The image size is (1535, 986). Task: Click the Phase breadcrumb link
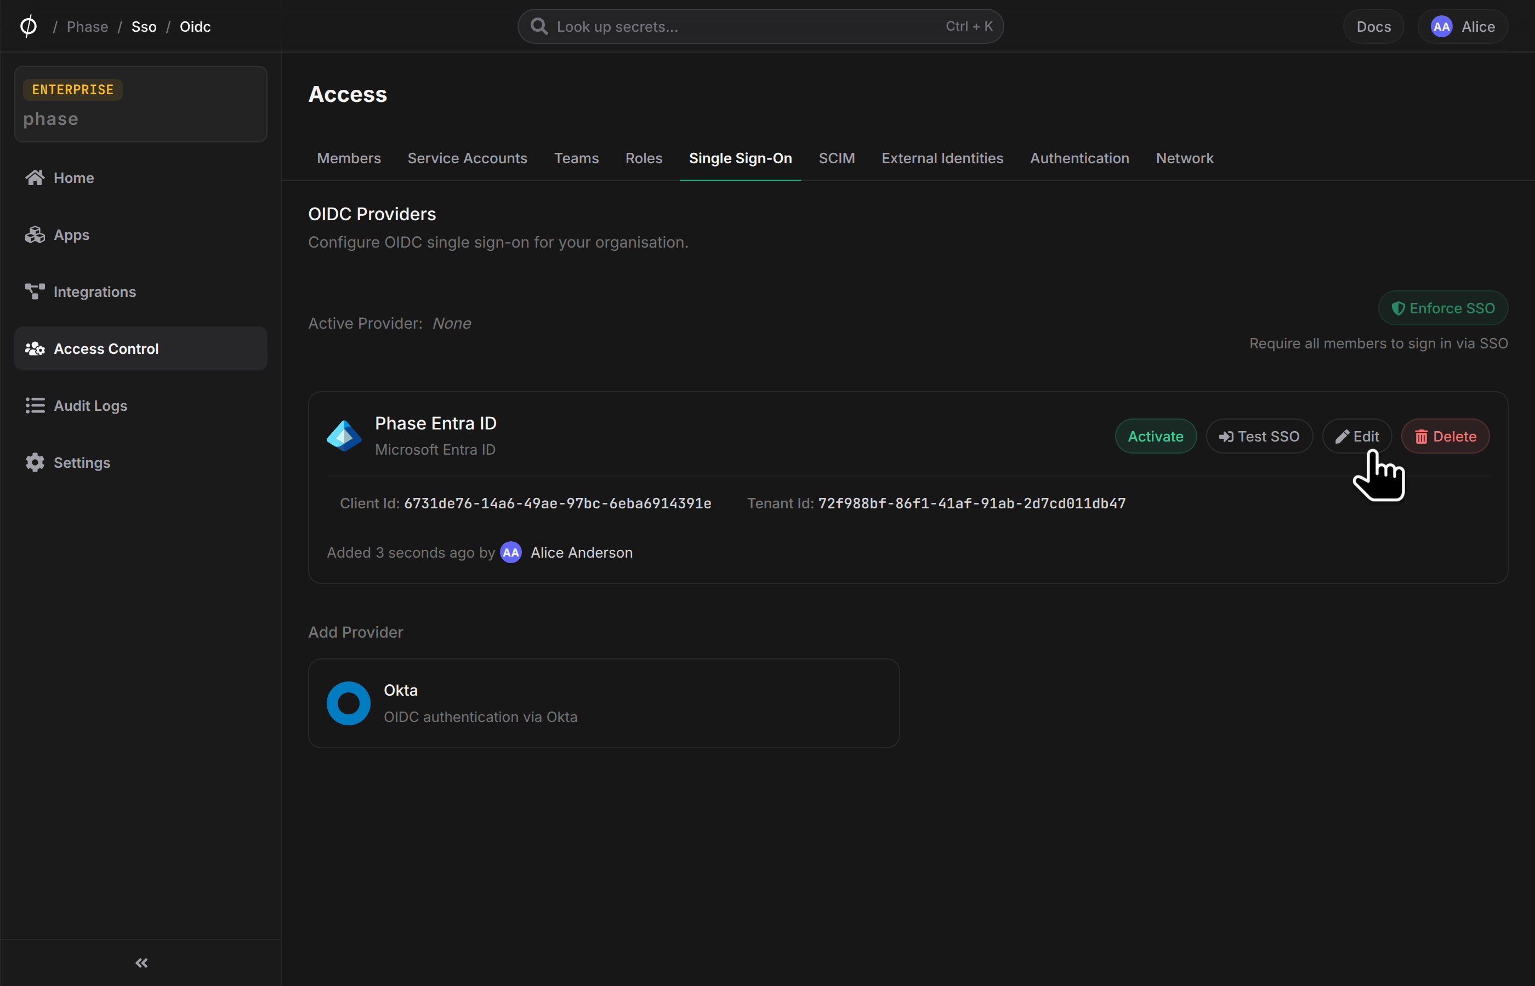pos(87,26)
